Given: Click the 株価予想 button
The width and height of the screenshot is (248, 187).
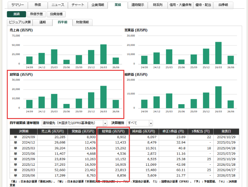Looking at the screenshot, I should coord(36,14).
